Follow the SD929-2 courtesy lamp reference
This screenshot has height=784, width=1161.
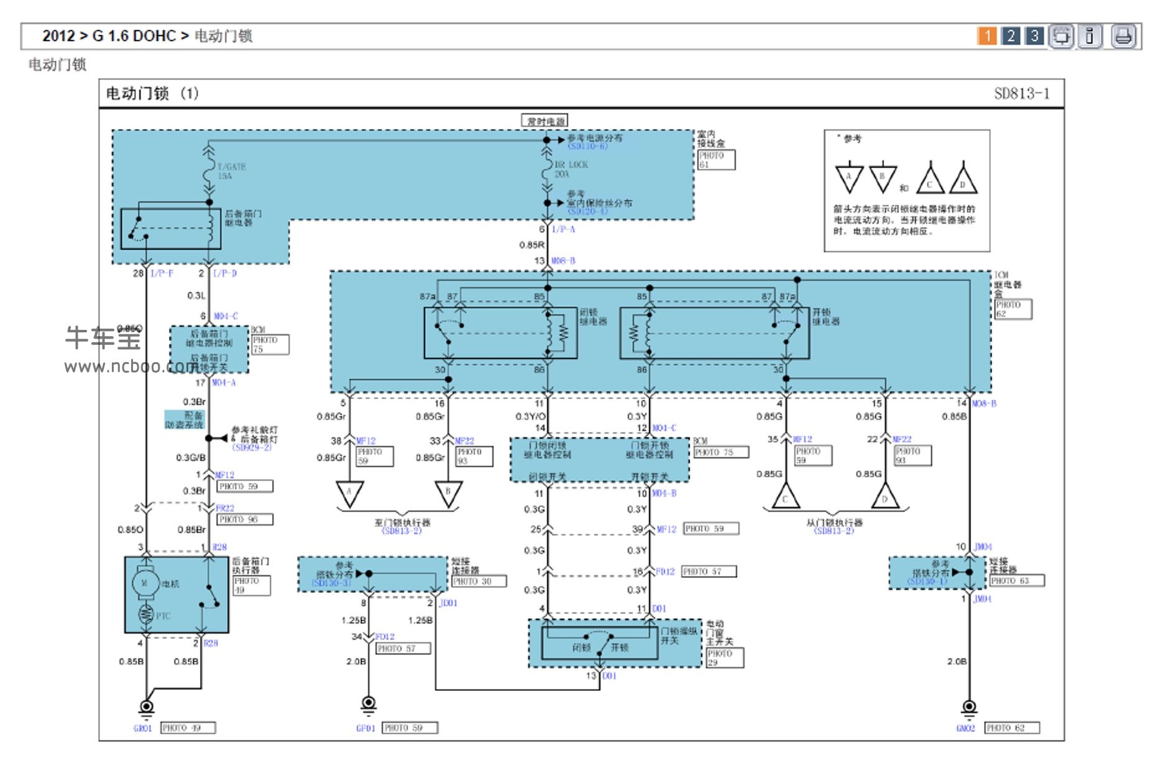252,447
